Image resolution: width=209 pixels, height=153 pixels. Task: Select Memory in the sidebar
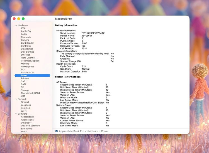coord(25,64)
